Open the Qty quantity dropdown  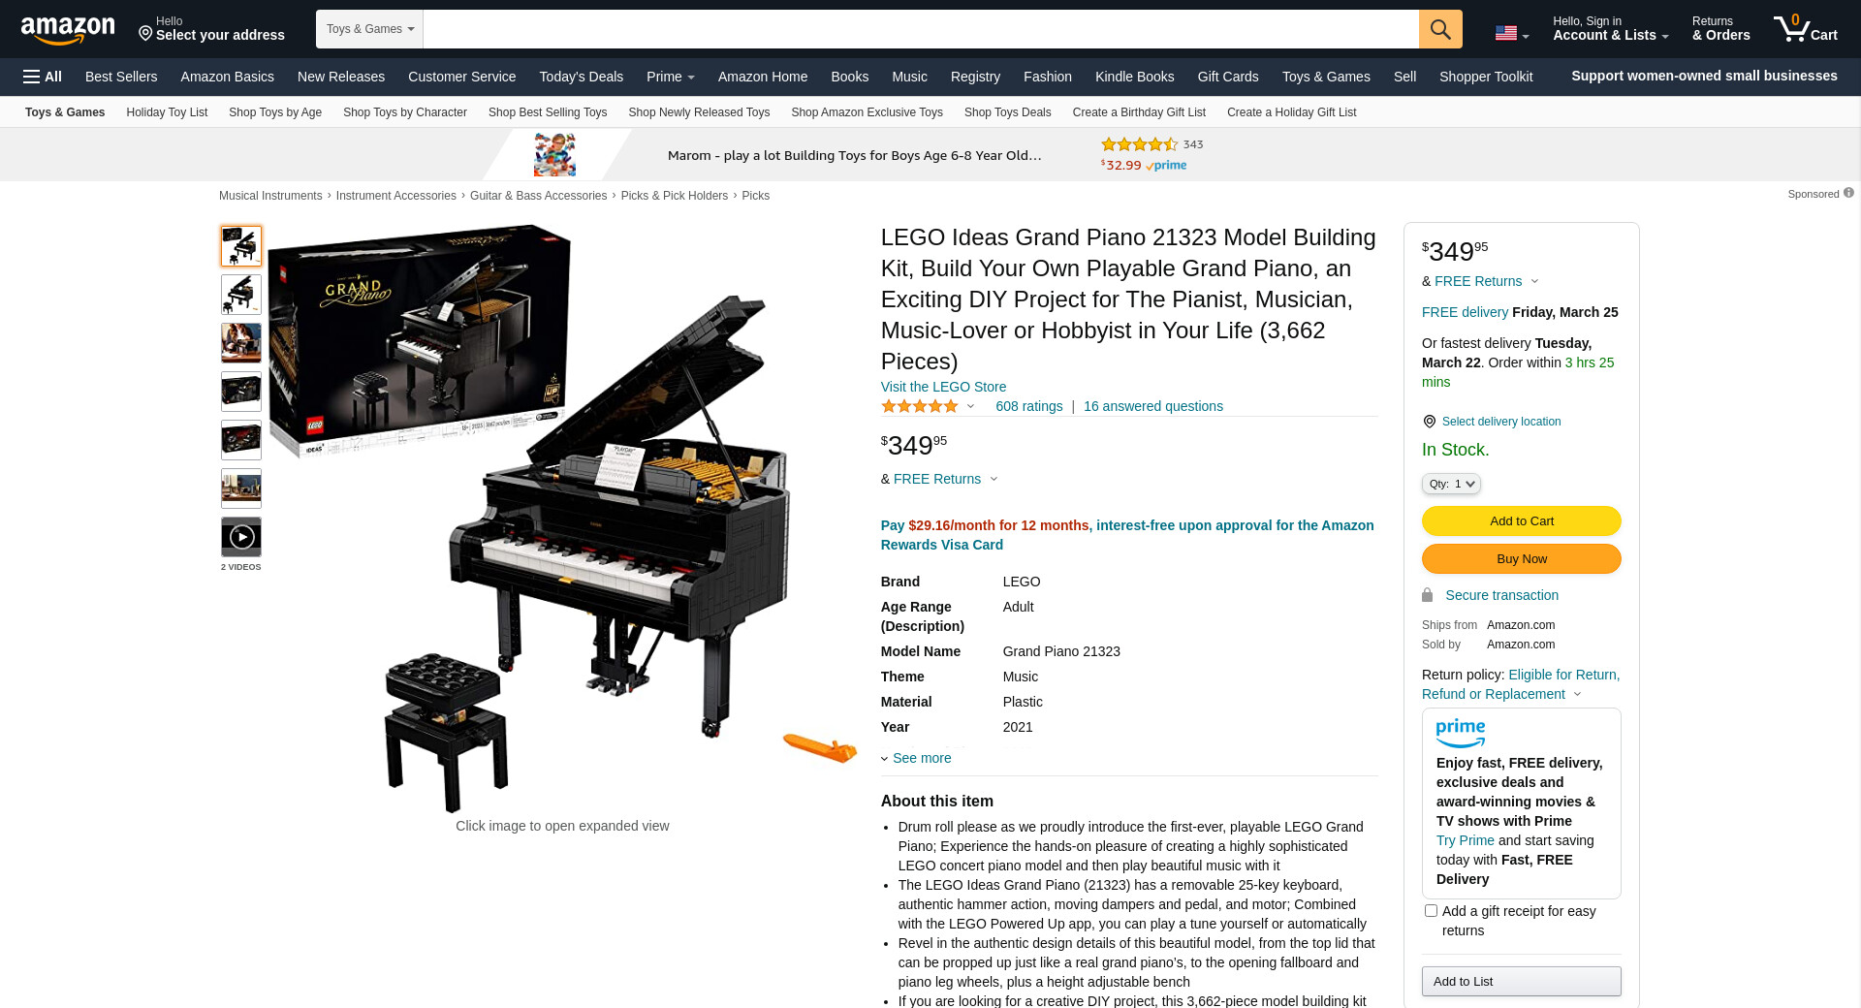pos(1451,484)
